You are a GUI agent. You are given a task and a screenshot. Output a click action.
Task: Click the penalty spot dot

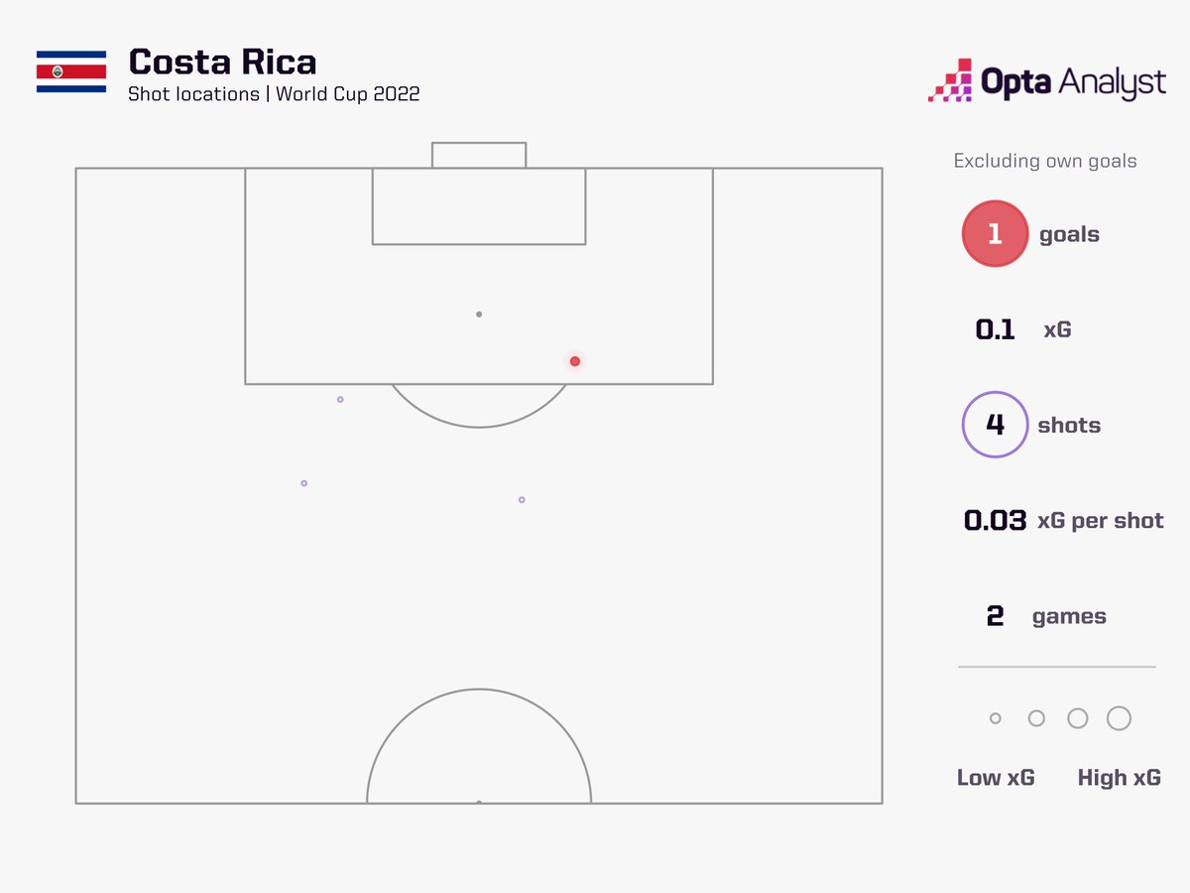479,315
